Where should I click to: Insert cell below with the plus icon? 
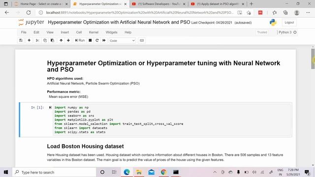click(29, 40)
